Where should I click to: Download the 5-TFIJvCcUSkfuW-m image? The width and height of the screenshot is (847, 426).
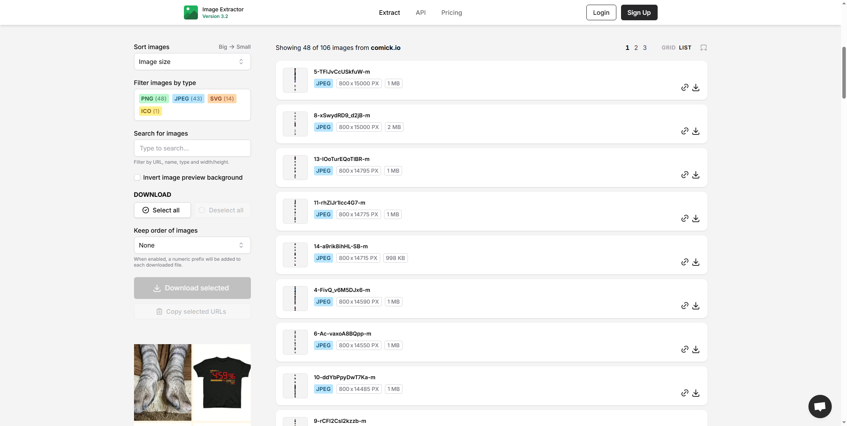pyautogui.click(x=696, y=87)
